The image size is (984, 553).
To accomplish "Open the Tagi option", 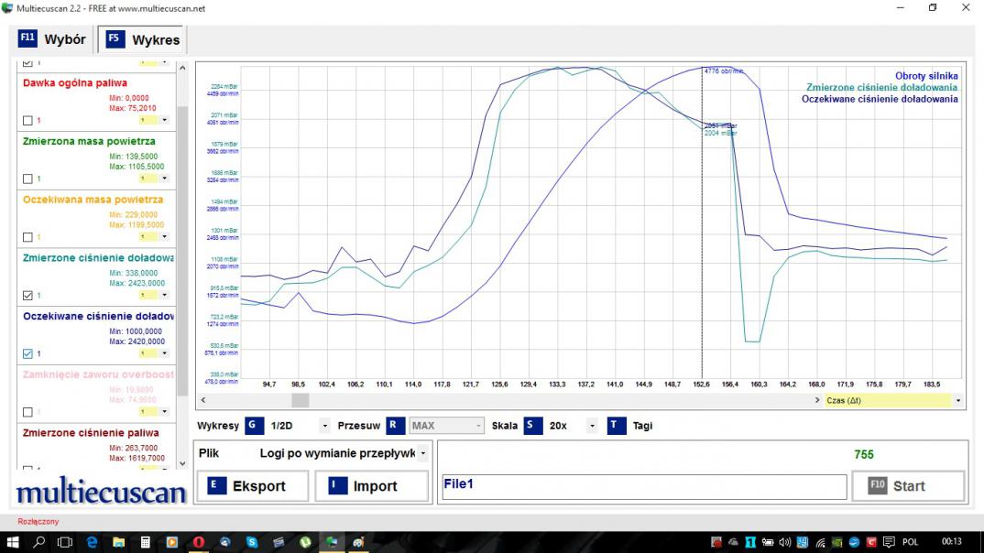I will coord(642,426).
